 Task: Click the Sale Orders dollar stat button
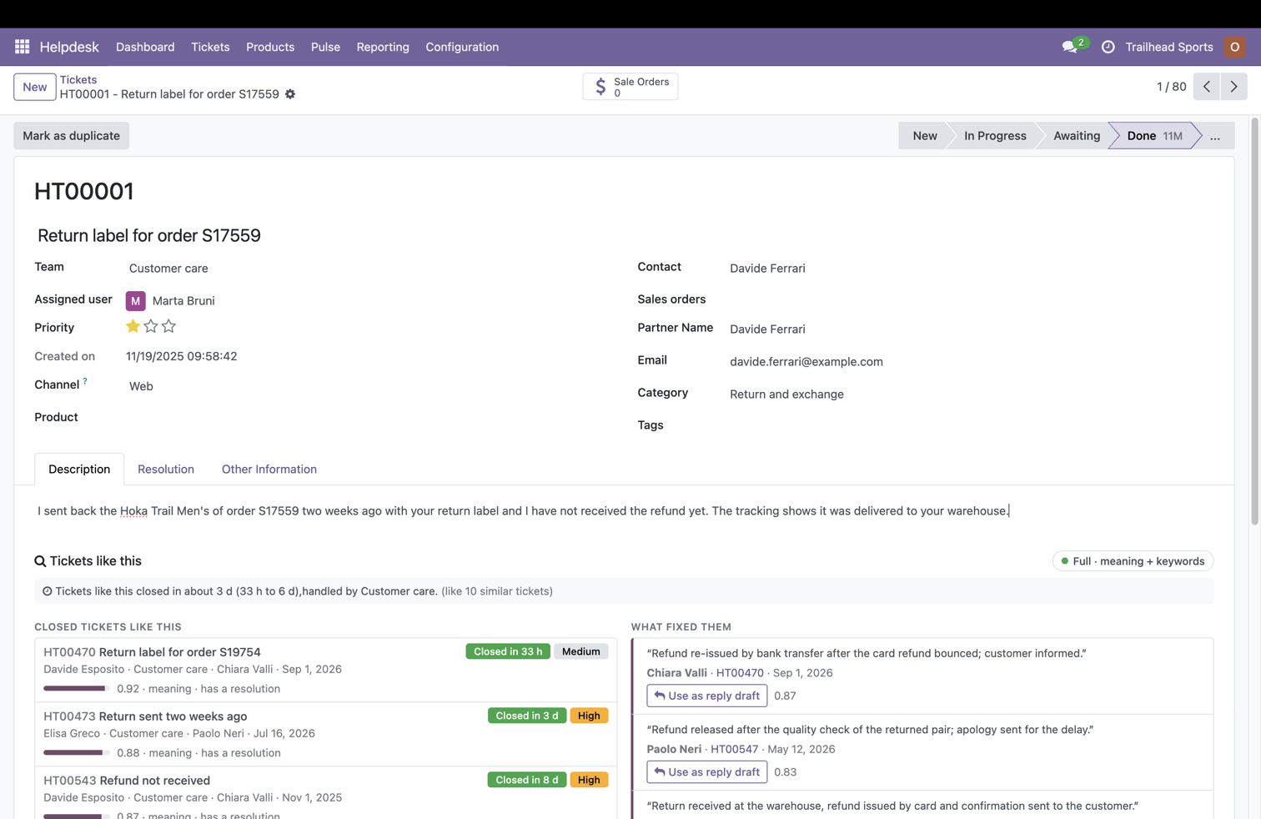point(630,87)
